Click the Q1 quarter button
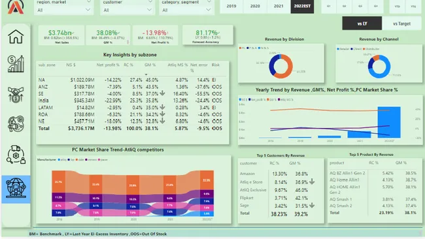Viewport: 425px width, 239px height. tap(328, 6)
